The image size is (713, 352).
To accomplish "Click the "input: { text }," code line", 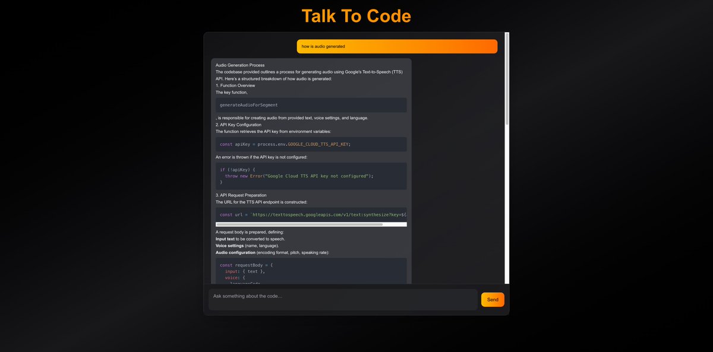I will click(x=245, y=271).
